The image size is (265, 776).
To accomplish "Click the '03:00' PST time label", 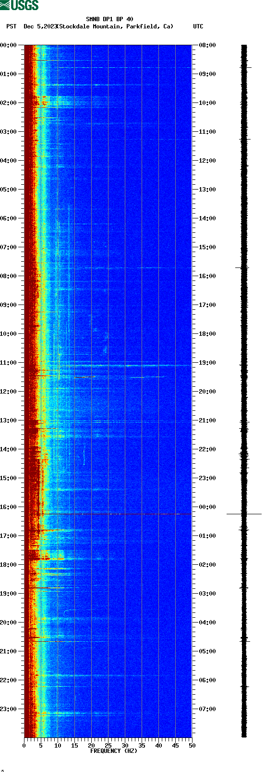I will (x=9, y=132).
